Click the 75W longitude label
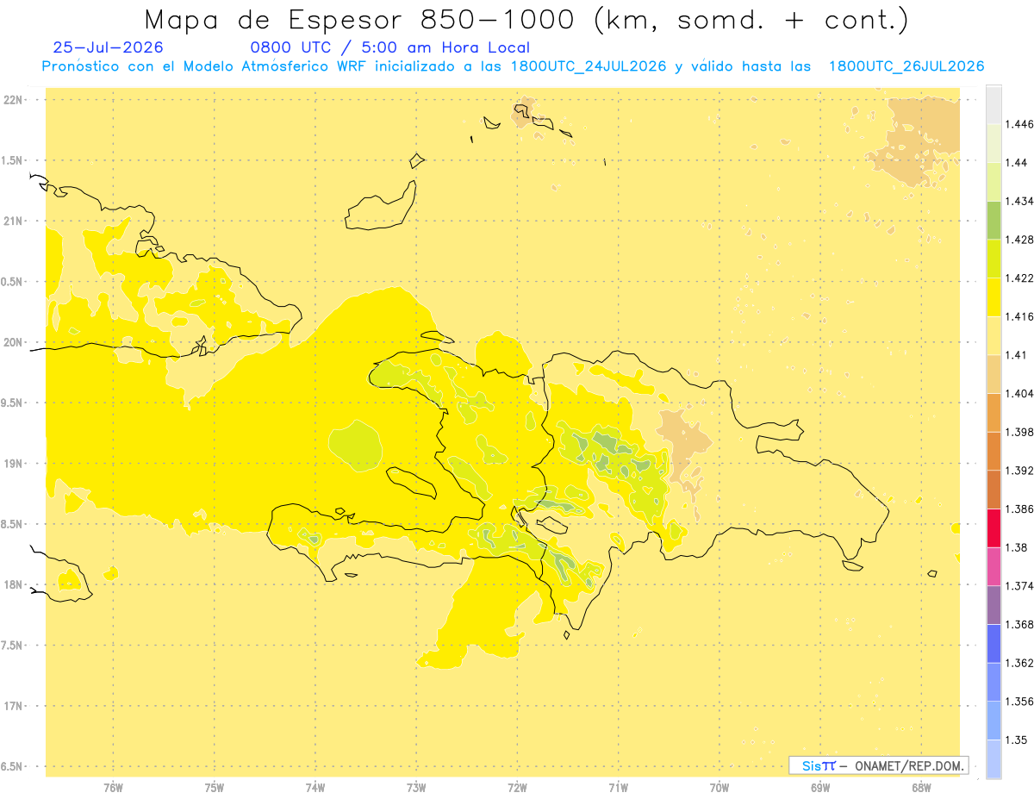Screen dimensions: 1034x799 point(214,787)
